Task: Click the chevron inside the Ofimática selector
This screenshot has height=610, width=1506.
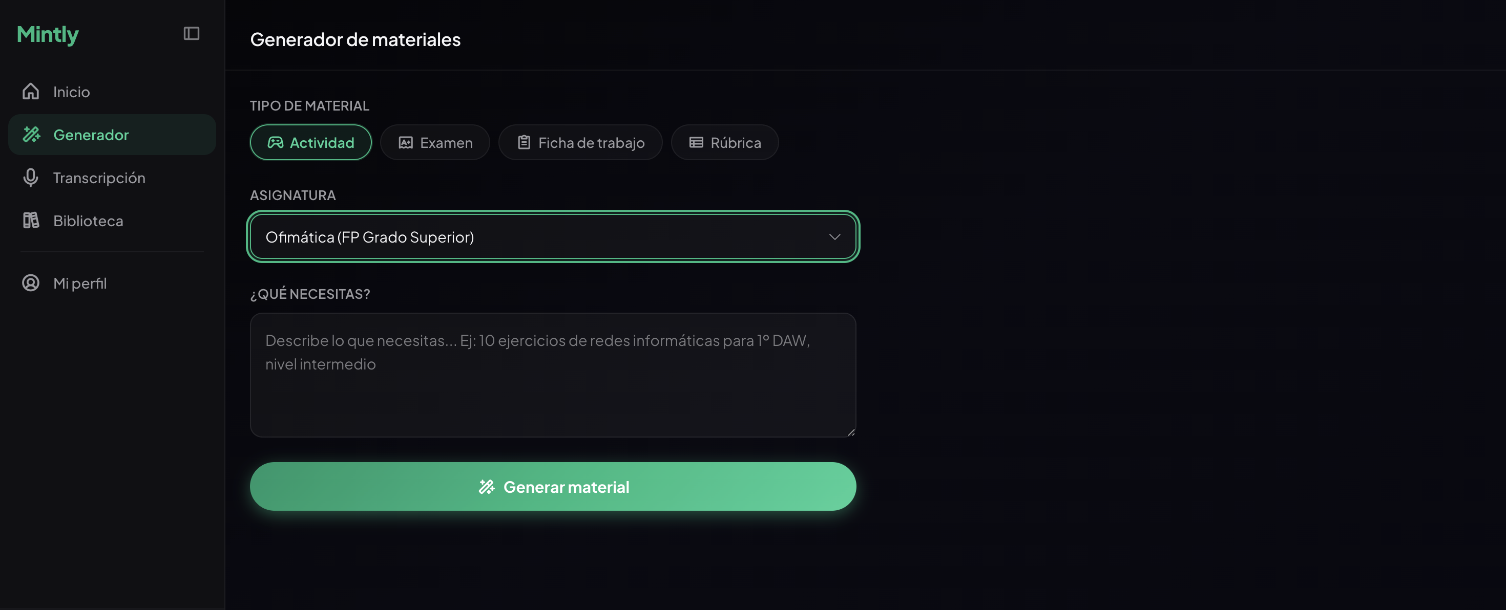Action: click(x=835, y=236)
